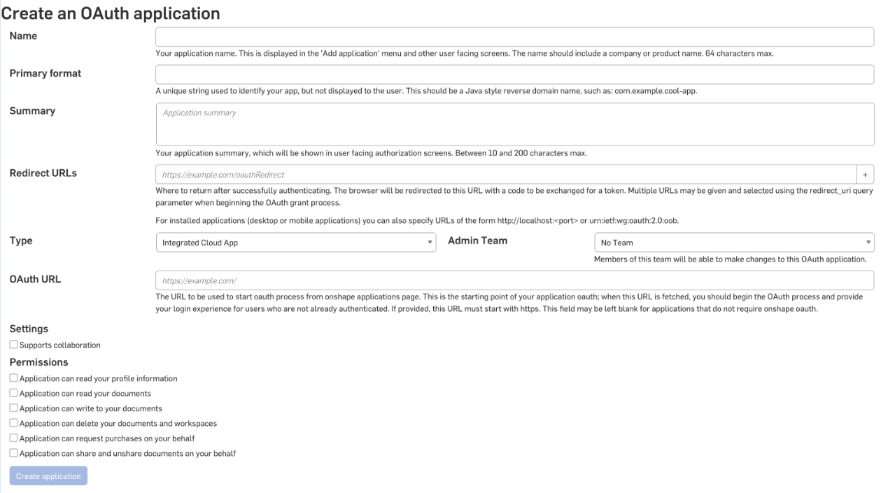Image resolution: width=881 pixels, height=493 pixels.
Task: Check 'Application can delete your documents and workspaces'
Action: 13,423
